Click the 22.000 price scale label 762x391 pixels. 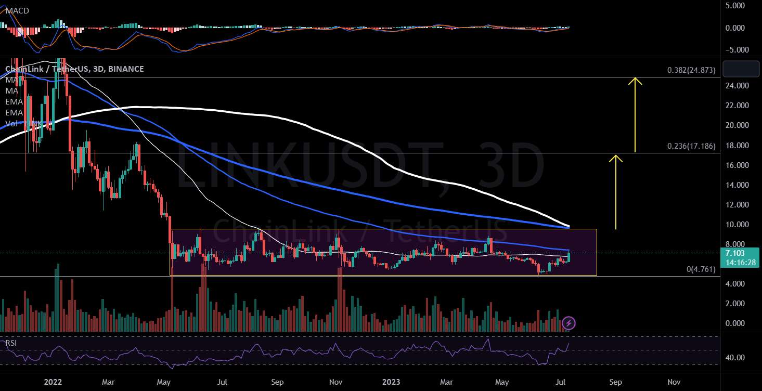point(736,105)
